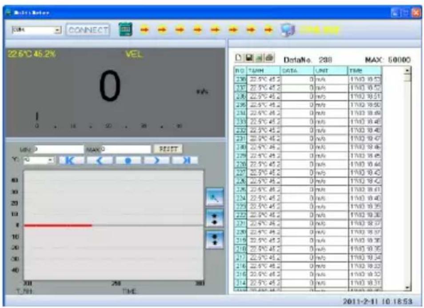Screen dimensions: 424x308
Task: Step back with the left chevron button
Action: coord(100,160)
